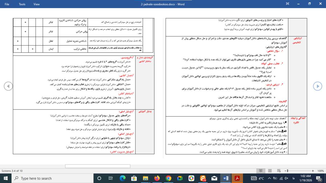Open the Tools menu
This screenshot has width=326, height=183.
point(22,4)
